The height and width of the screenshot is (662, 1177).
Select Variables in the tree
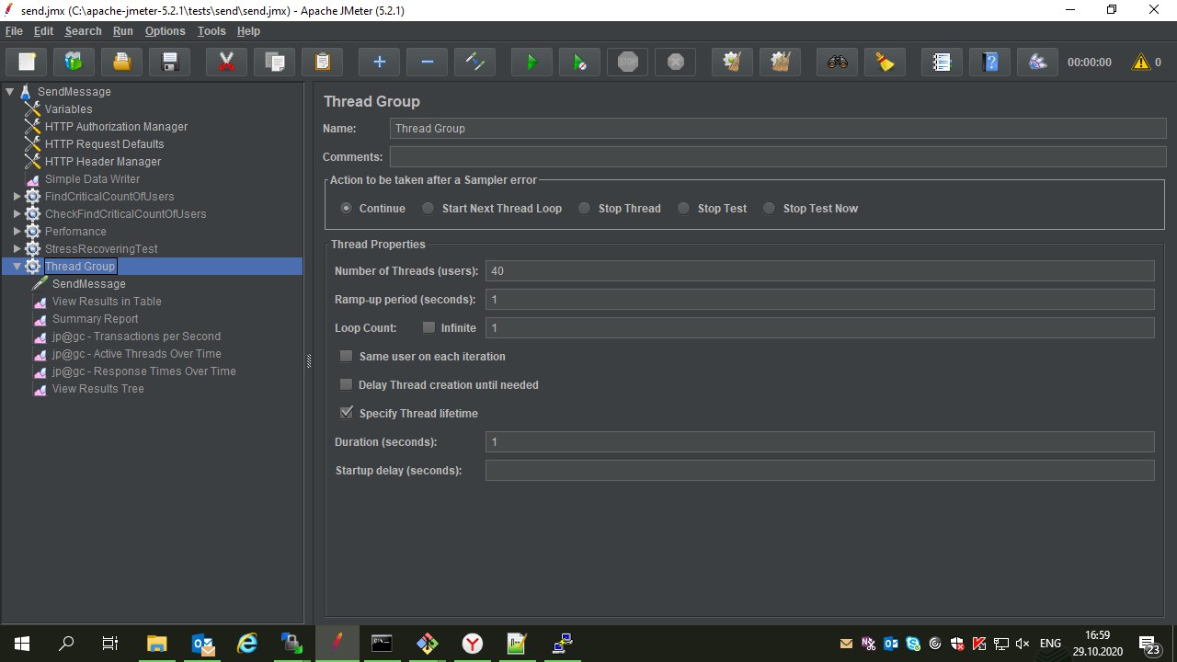point(68,109)
